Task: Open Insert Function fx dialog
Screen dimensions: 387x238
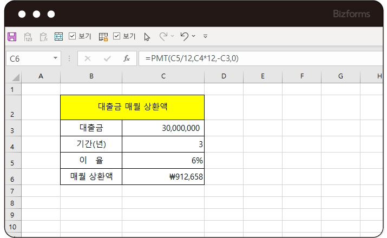Action: tap(127, 58)
